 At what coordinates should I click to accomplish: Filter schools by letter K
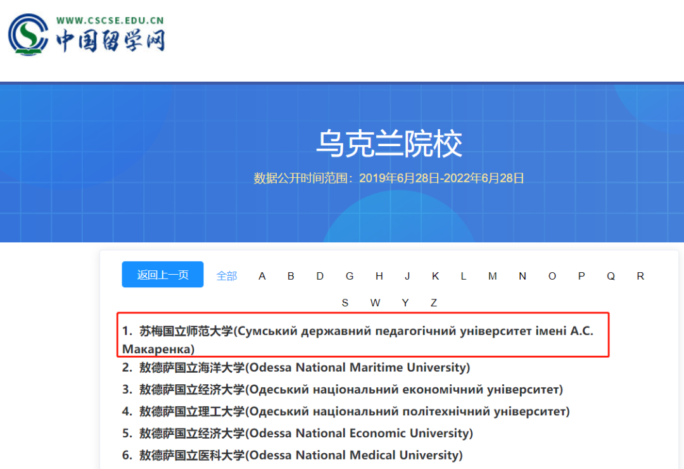pos(435,276)
